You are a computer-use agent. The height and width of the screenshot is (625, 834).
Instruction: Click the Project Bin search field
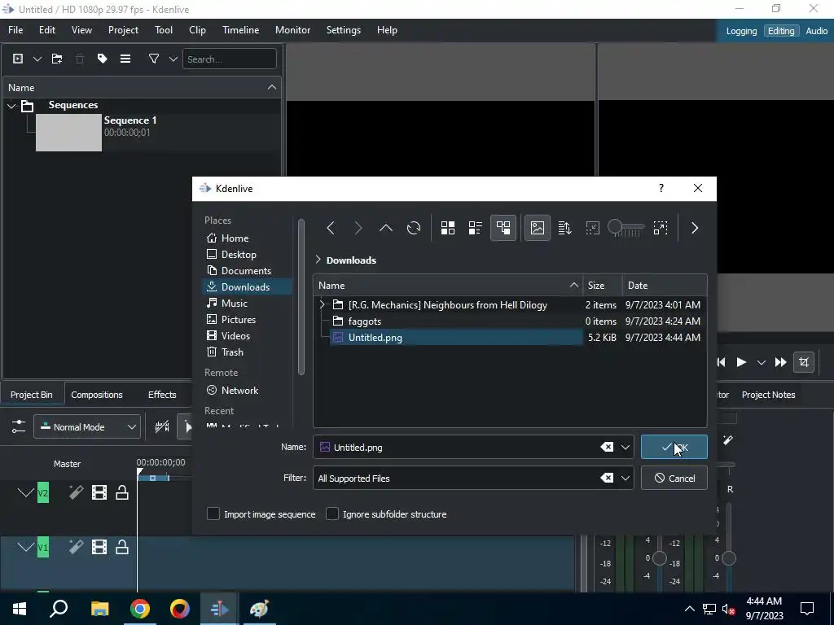click(x=229, y=59)
